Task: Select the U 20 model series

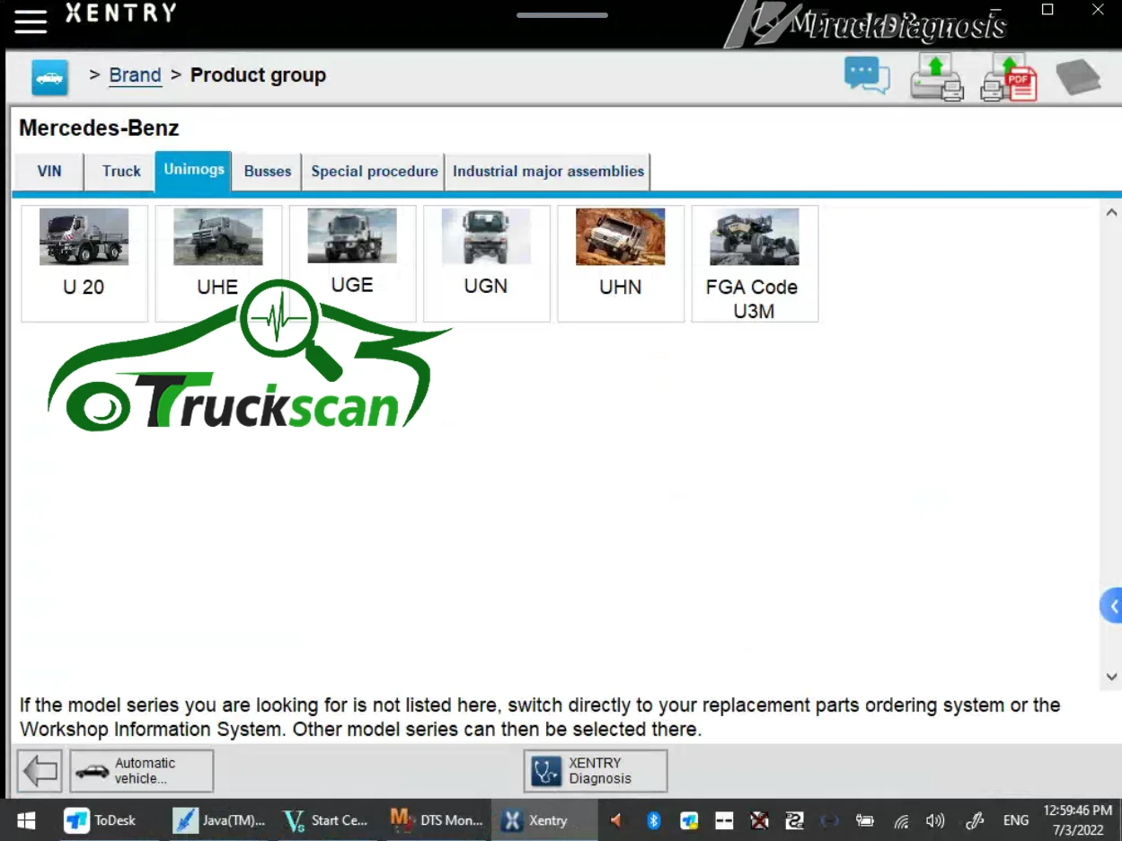Action: point(84,263)
